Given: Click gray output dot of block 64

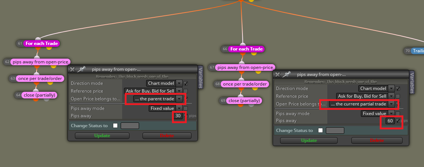Looking at the screenshot, I should 46,99.
